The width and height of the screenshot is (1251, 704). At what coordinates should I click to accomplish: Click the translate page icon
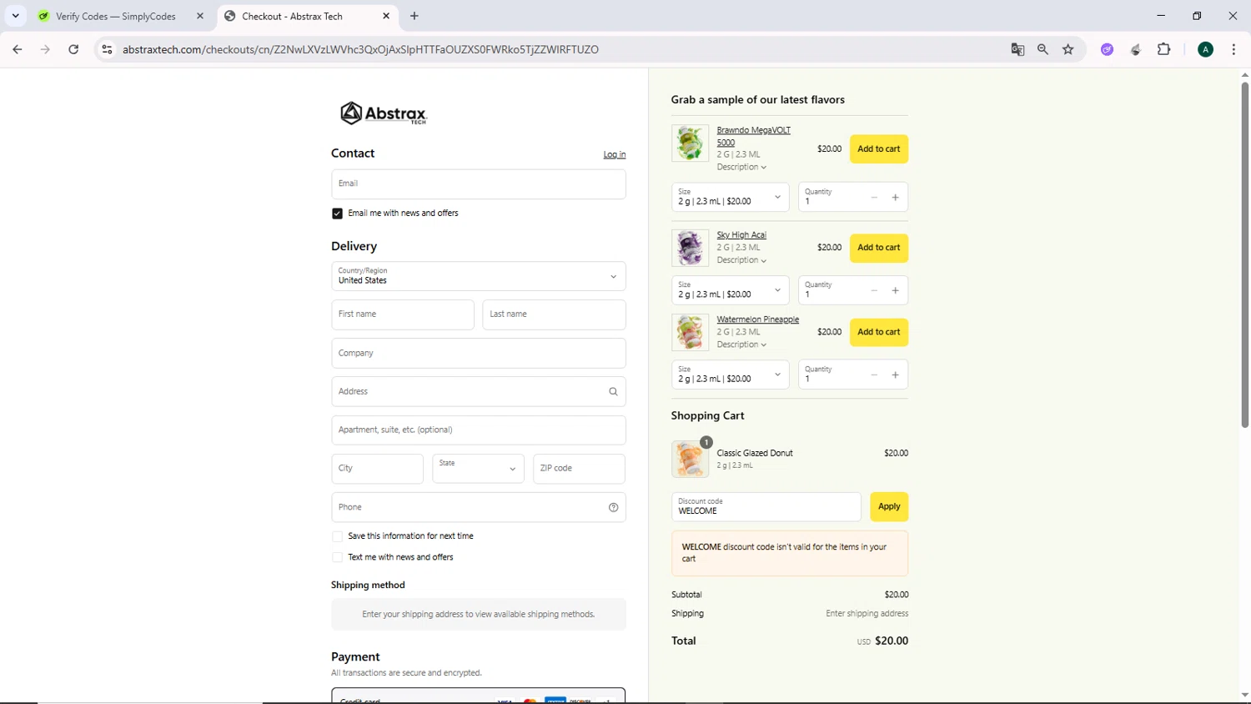(1017, 49)
